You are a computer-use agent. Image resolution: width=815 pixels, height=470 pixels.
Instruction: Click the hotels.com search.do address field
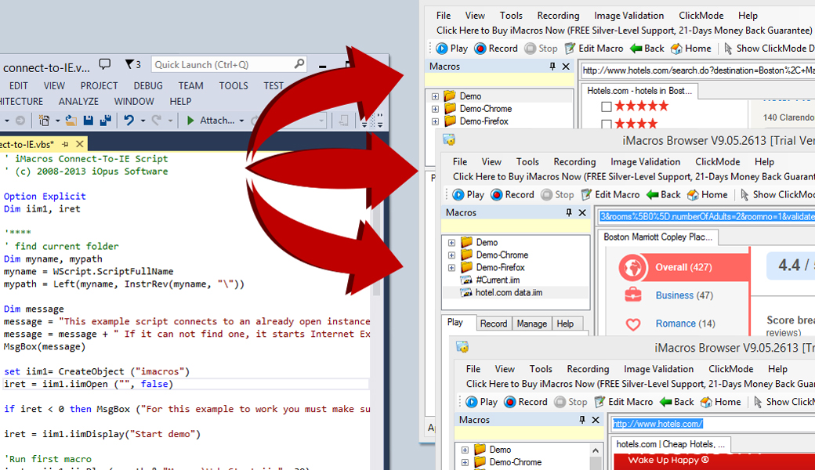coord(697,70)
